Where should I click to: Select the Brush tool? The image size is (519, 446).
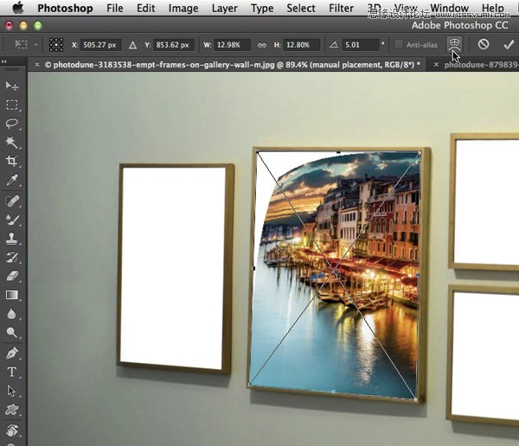coord(12,220)
